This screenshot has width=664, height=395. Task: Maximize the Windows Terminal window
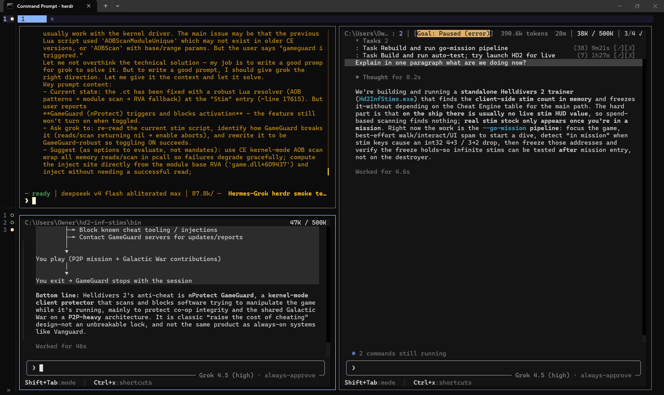coord(637,6)
